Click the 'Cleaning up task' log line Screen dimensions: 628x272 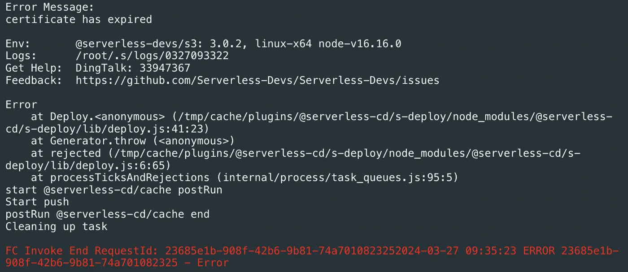click(57, 226)
